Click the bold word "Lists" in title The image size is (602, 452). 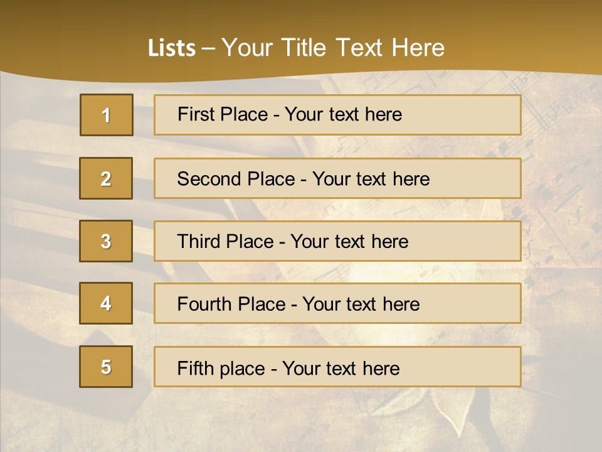tap(172, 48)
